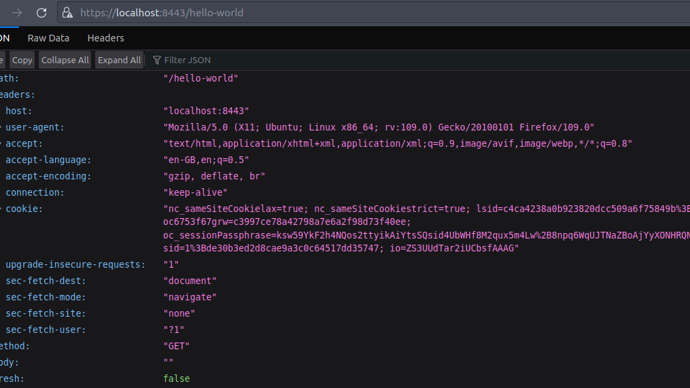Viewport: 690px width, 388px height.
Task: Select the host key row
Action: pyautogui.click(x=19, y=111)
